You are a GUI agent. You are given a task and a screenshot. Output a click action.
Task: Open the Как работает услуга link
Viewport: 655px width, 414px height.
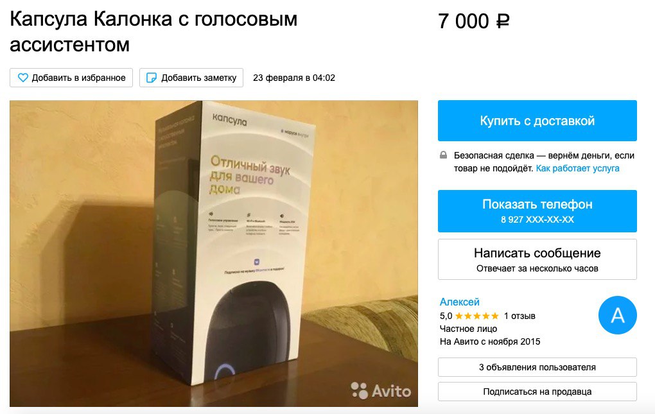point(577,168)
